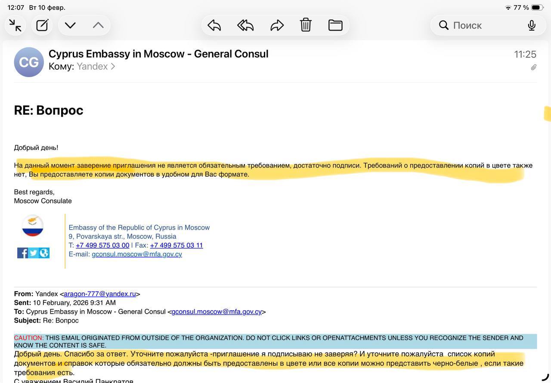
Task: Tap the fax number +7 499 575 03 11
Action: click(176, 246)
